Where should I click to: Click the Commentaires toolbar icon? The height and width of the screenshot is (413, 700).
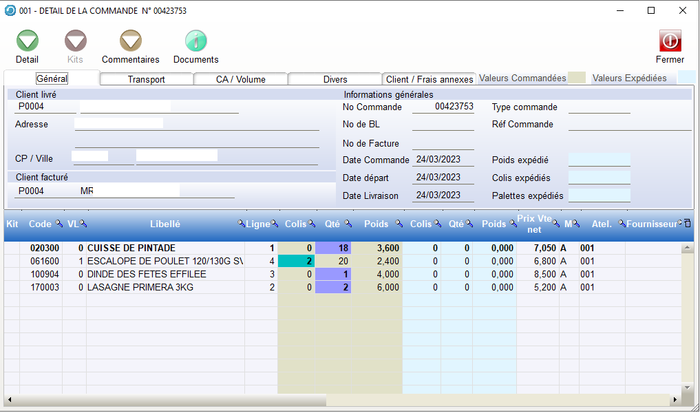(131, 41)
